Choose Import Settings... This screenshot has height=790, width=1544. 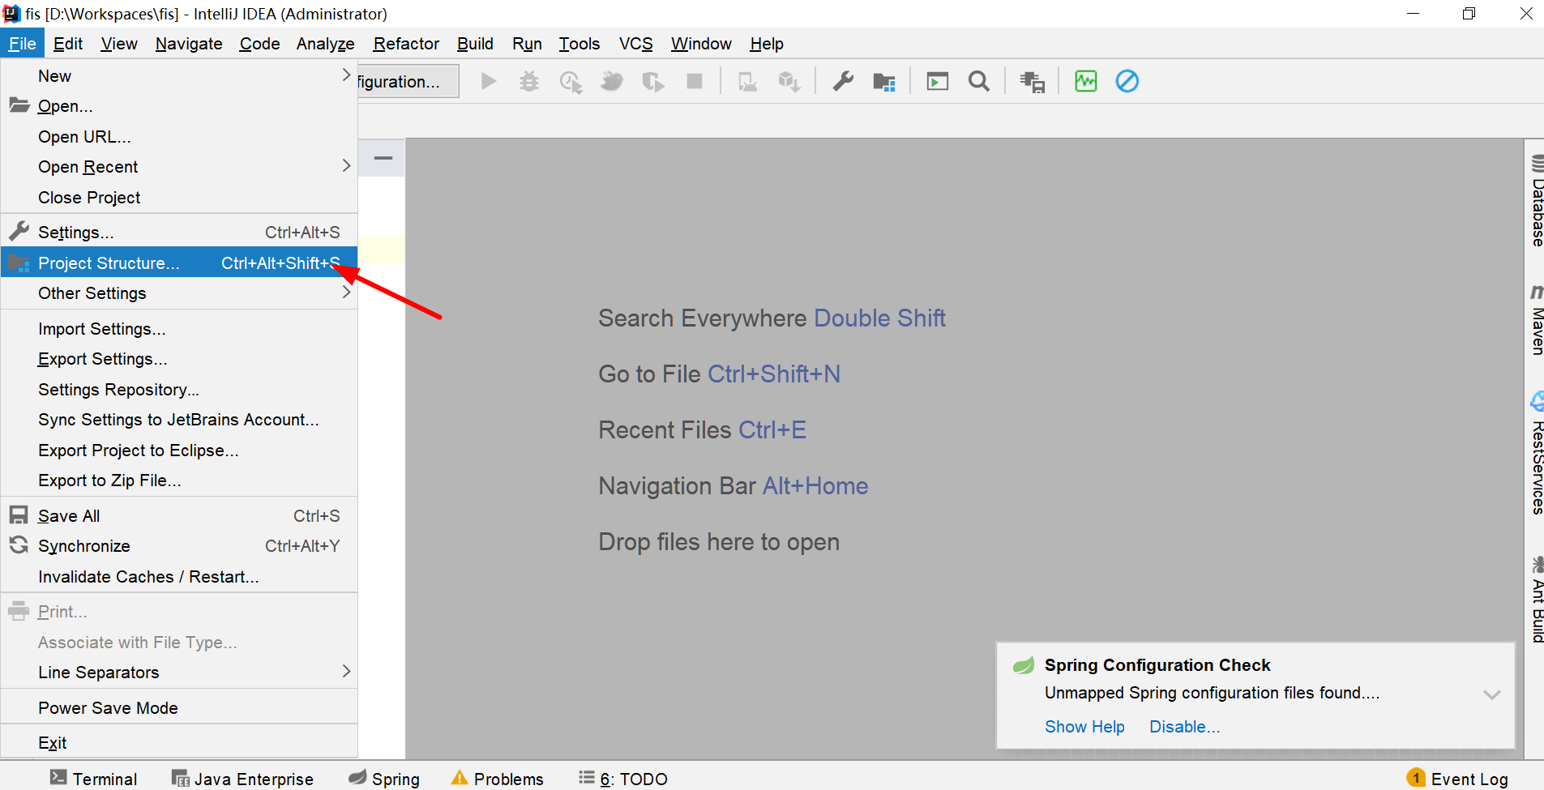pos(179,329)
